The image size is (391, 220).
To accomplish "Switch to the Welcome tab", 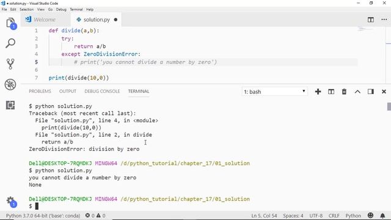I will 45,20.
